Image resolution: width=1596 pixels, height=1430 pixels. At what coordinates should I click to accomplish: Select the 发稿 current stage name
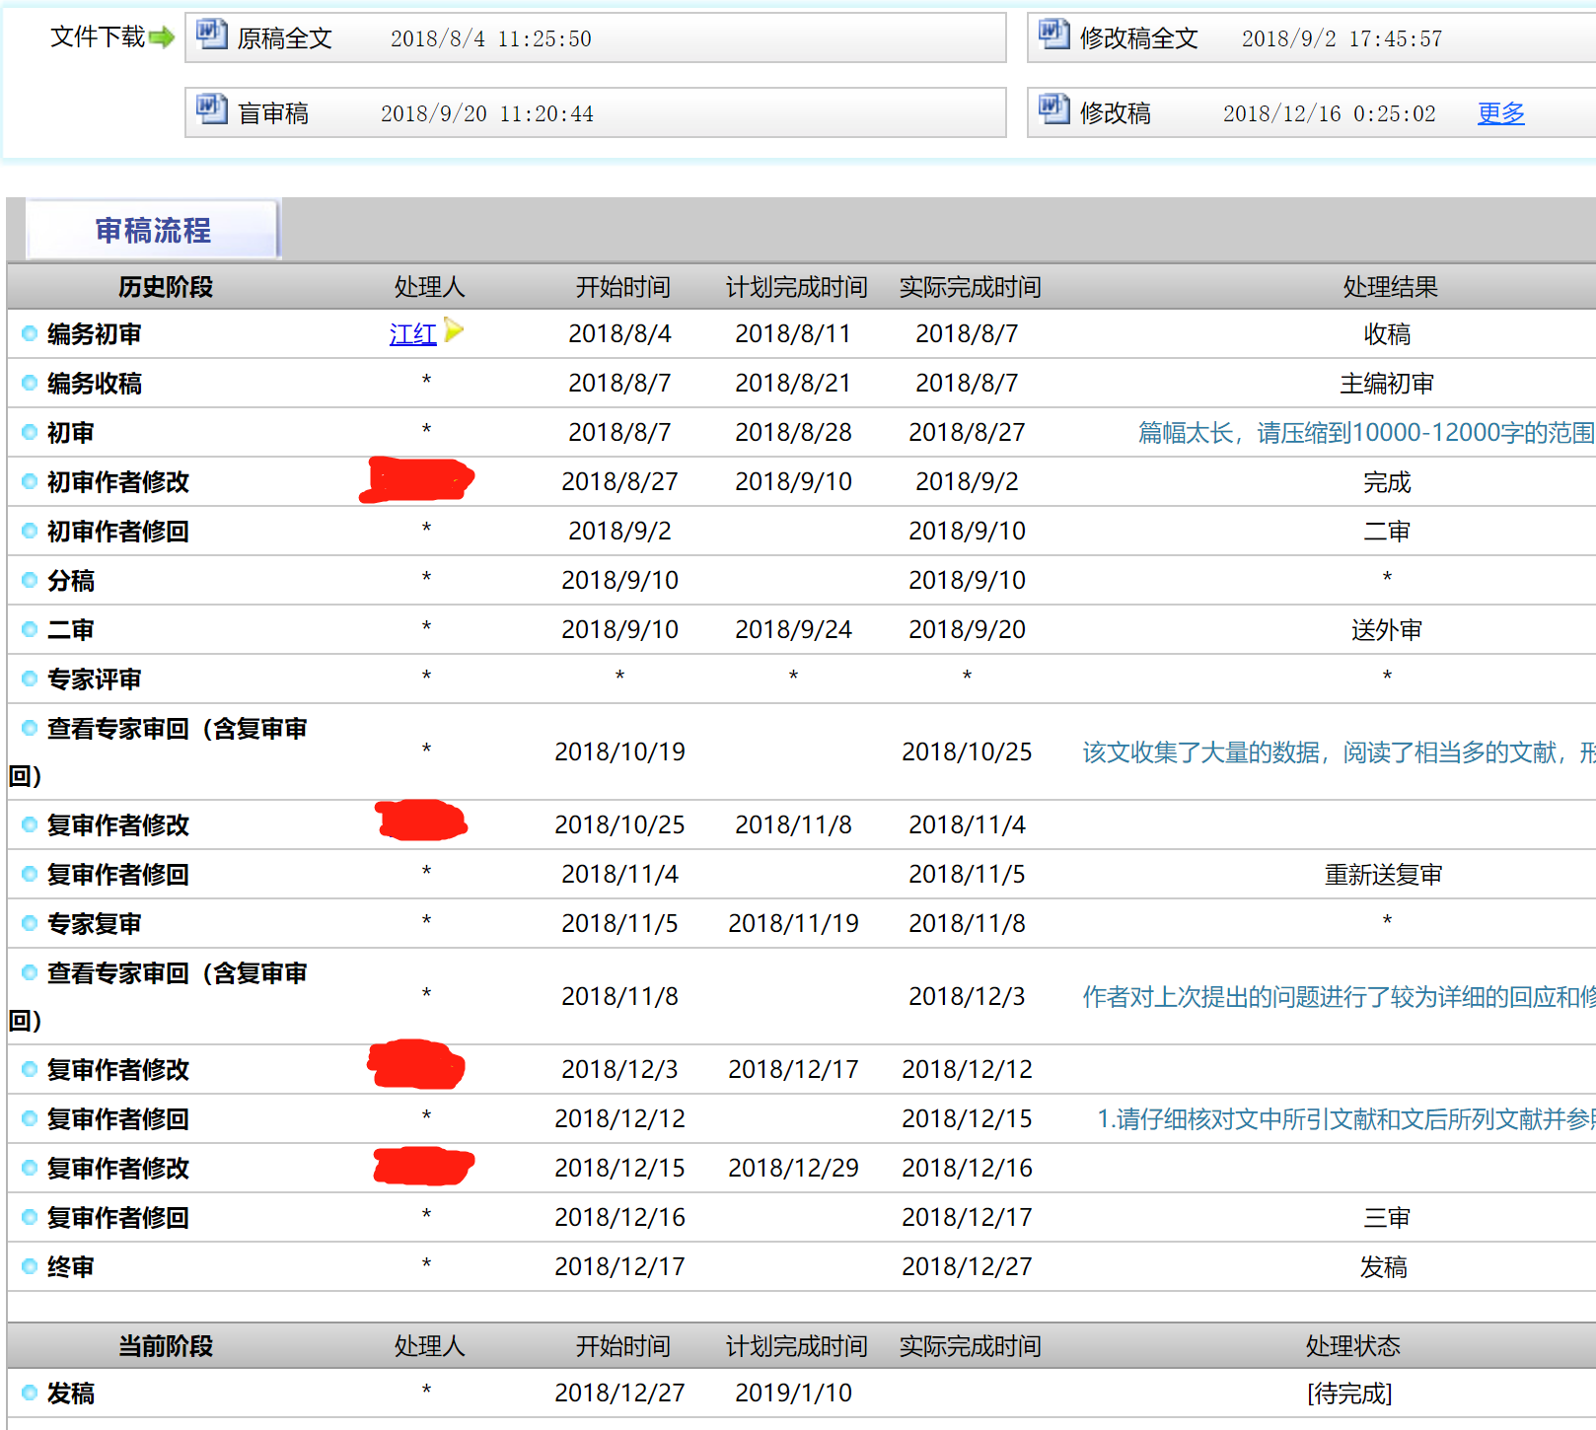tap(71, 1394)
